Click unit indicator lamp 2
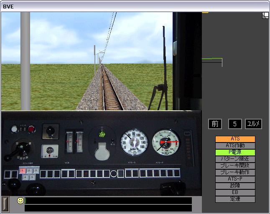Image resolution: width=270 pixels, height=214 pixels. tap(29, 171)
